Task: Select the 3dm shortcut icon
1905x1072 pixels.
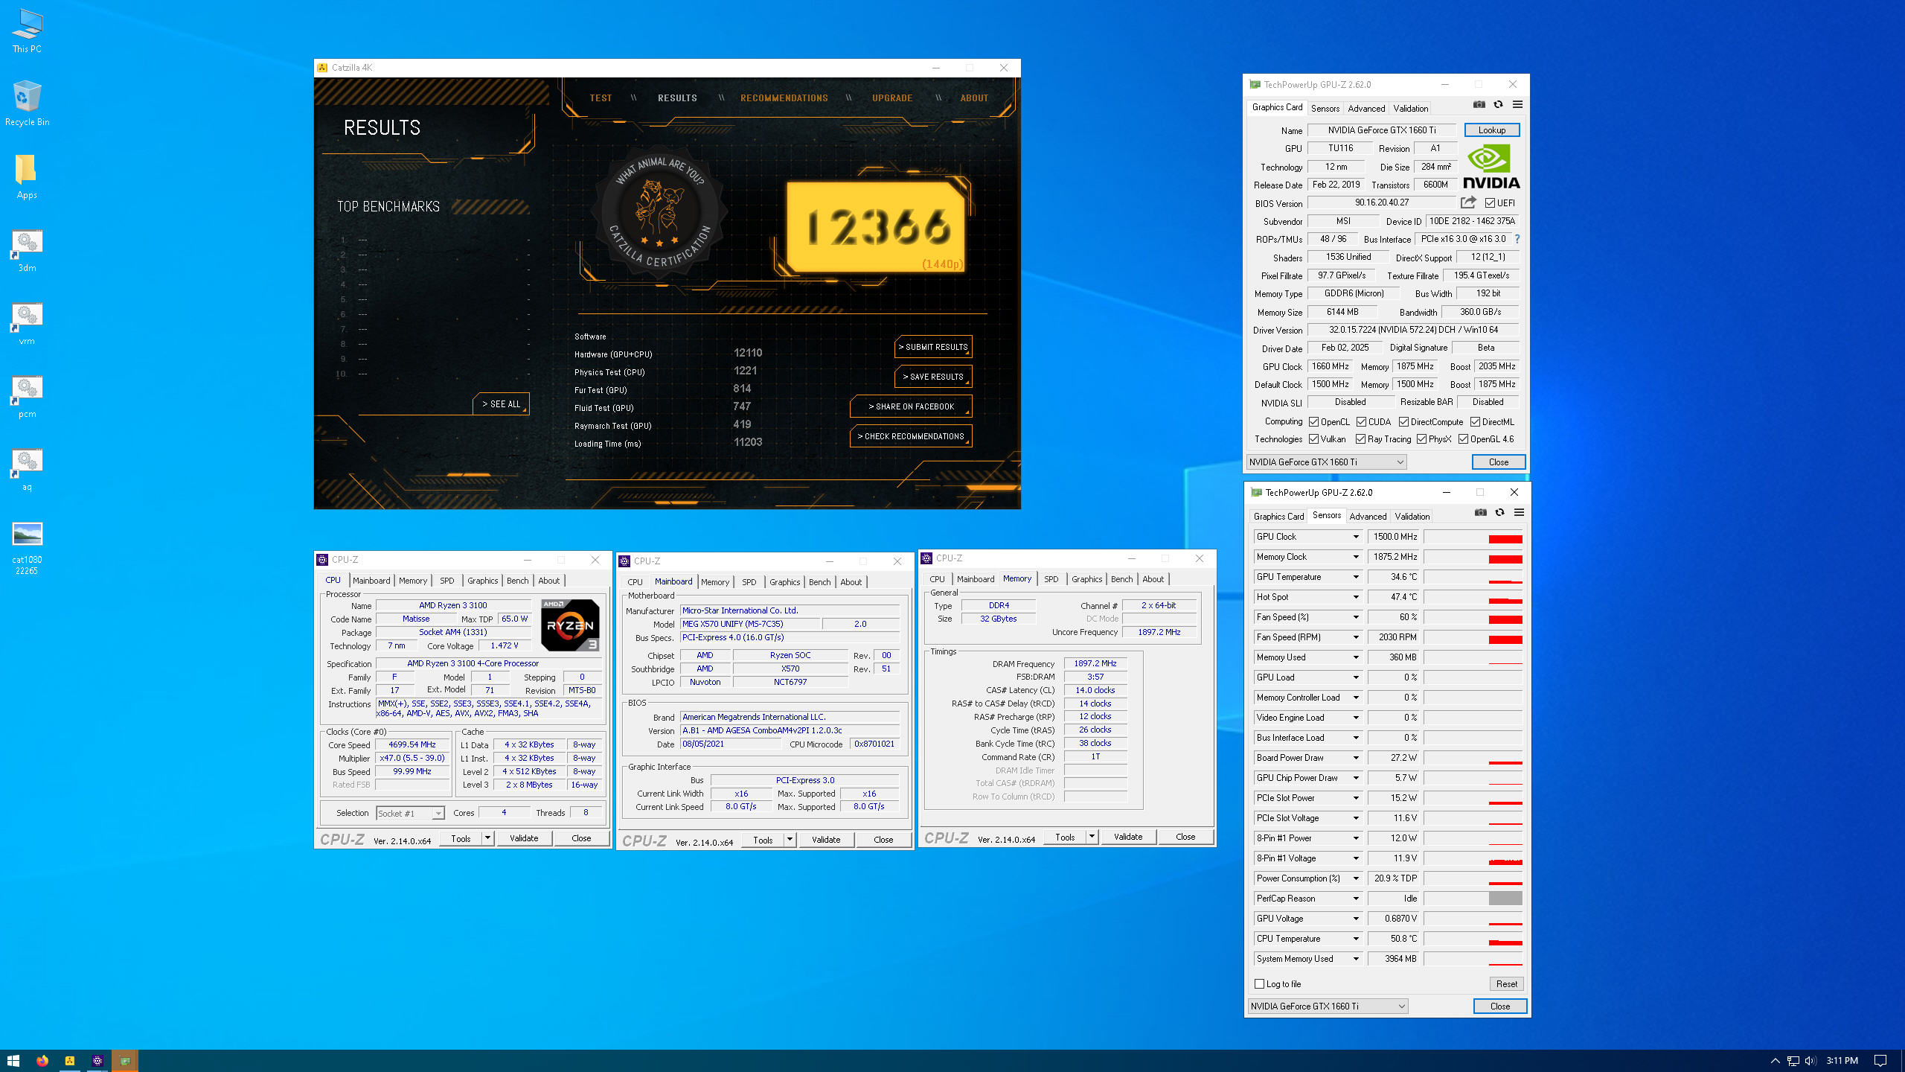Action: tap(27, 250)
